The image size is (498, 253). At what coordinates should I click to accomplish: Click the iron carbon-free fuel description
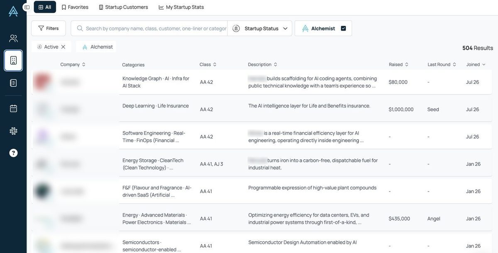coord(313,164)
